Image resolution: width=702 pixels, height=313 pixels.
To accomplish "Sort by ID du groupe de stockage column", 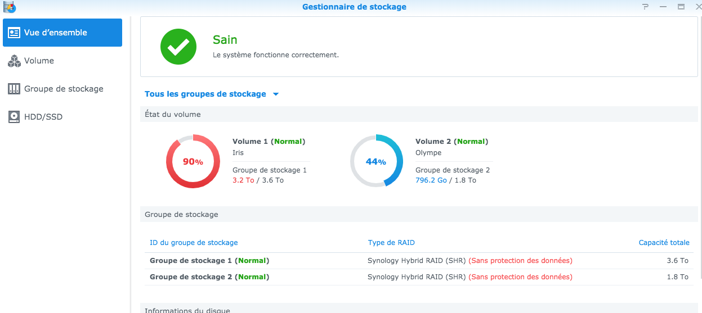I will (x=194, y=243).
